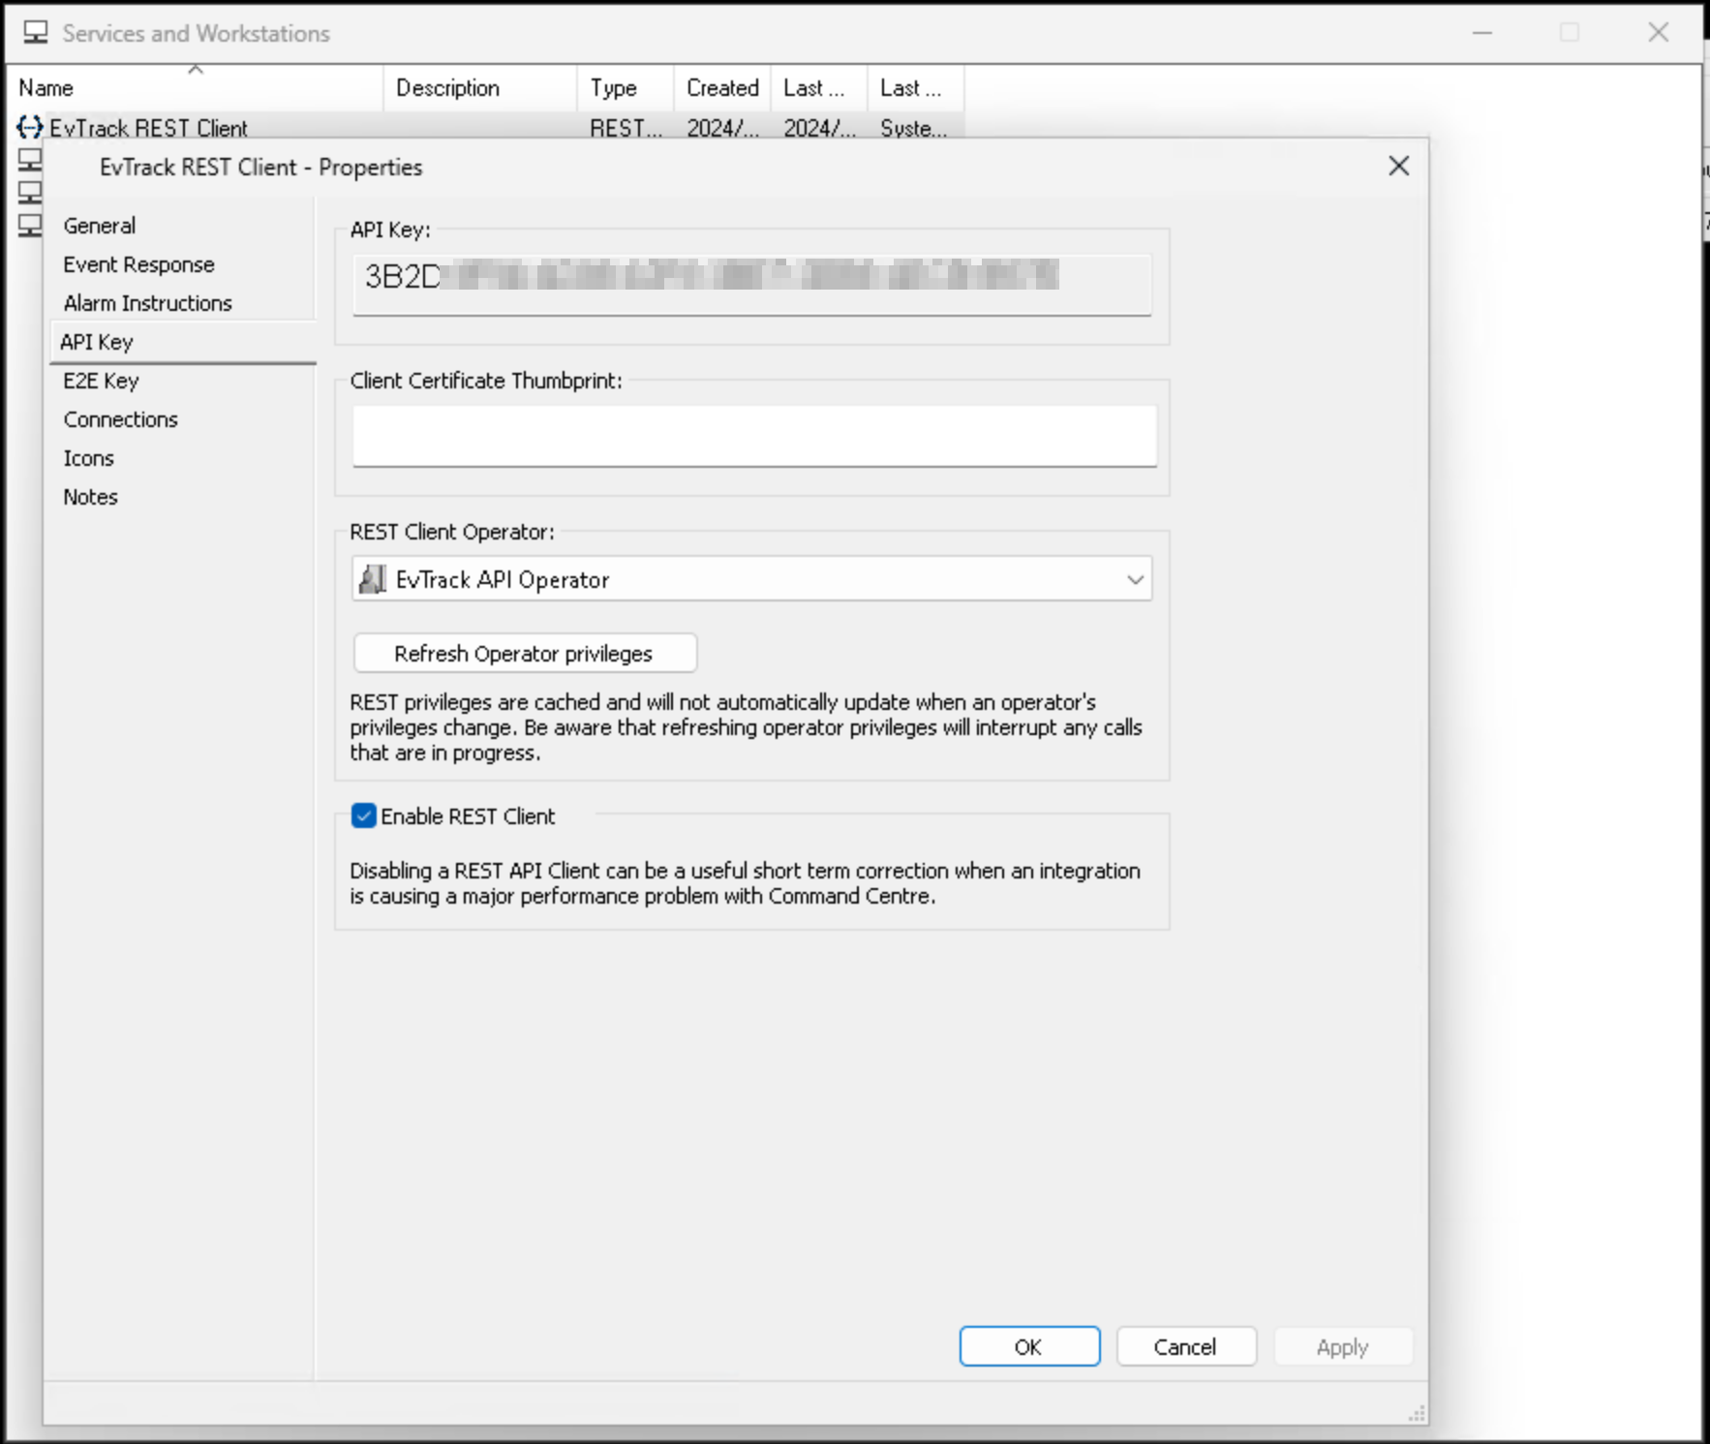
Task: Click the Apply button
Action: tap(1343, 1346)
